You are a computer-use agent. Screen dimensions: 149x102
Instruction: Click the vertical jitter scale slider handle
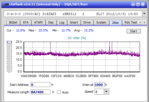(x=9, y=42)
